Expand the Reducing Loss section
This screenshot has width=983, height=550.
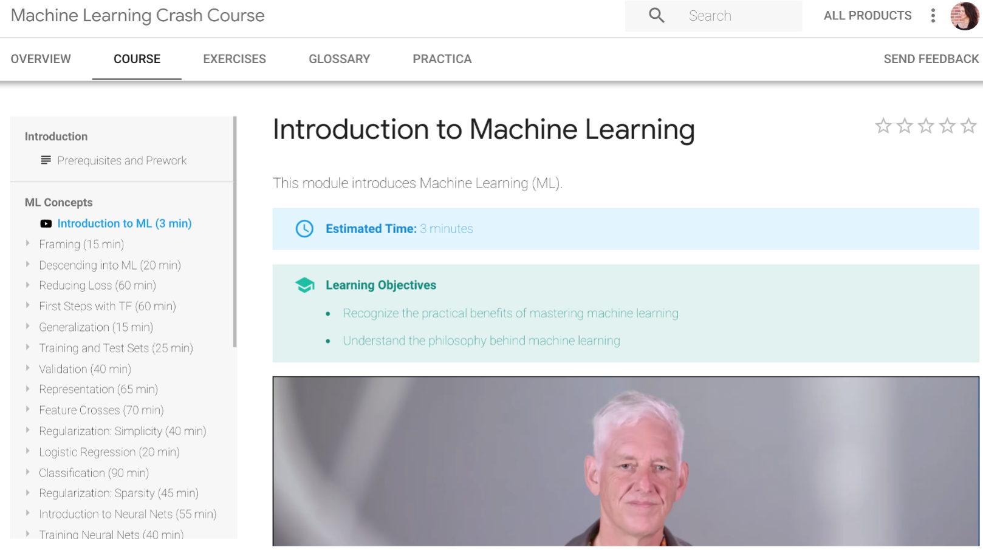pyautogui.click(x=28, y=285)
